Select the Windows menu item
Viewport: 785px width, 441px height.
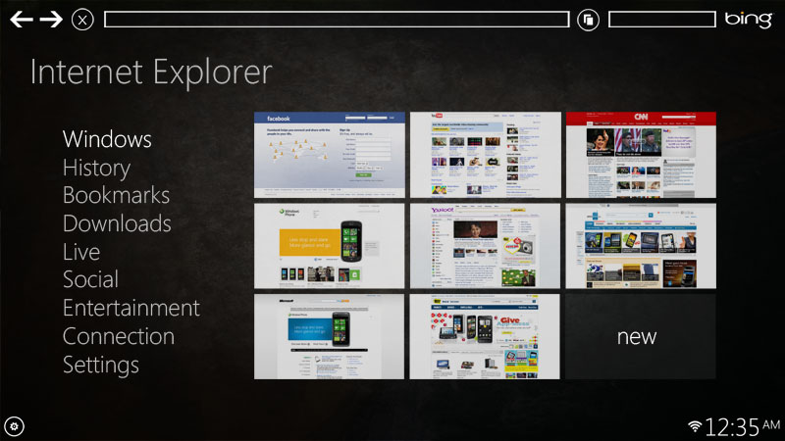pos(107,139)
